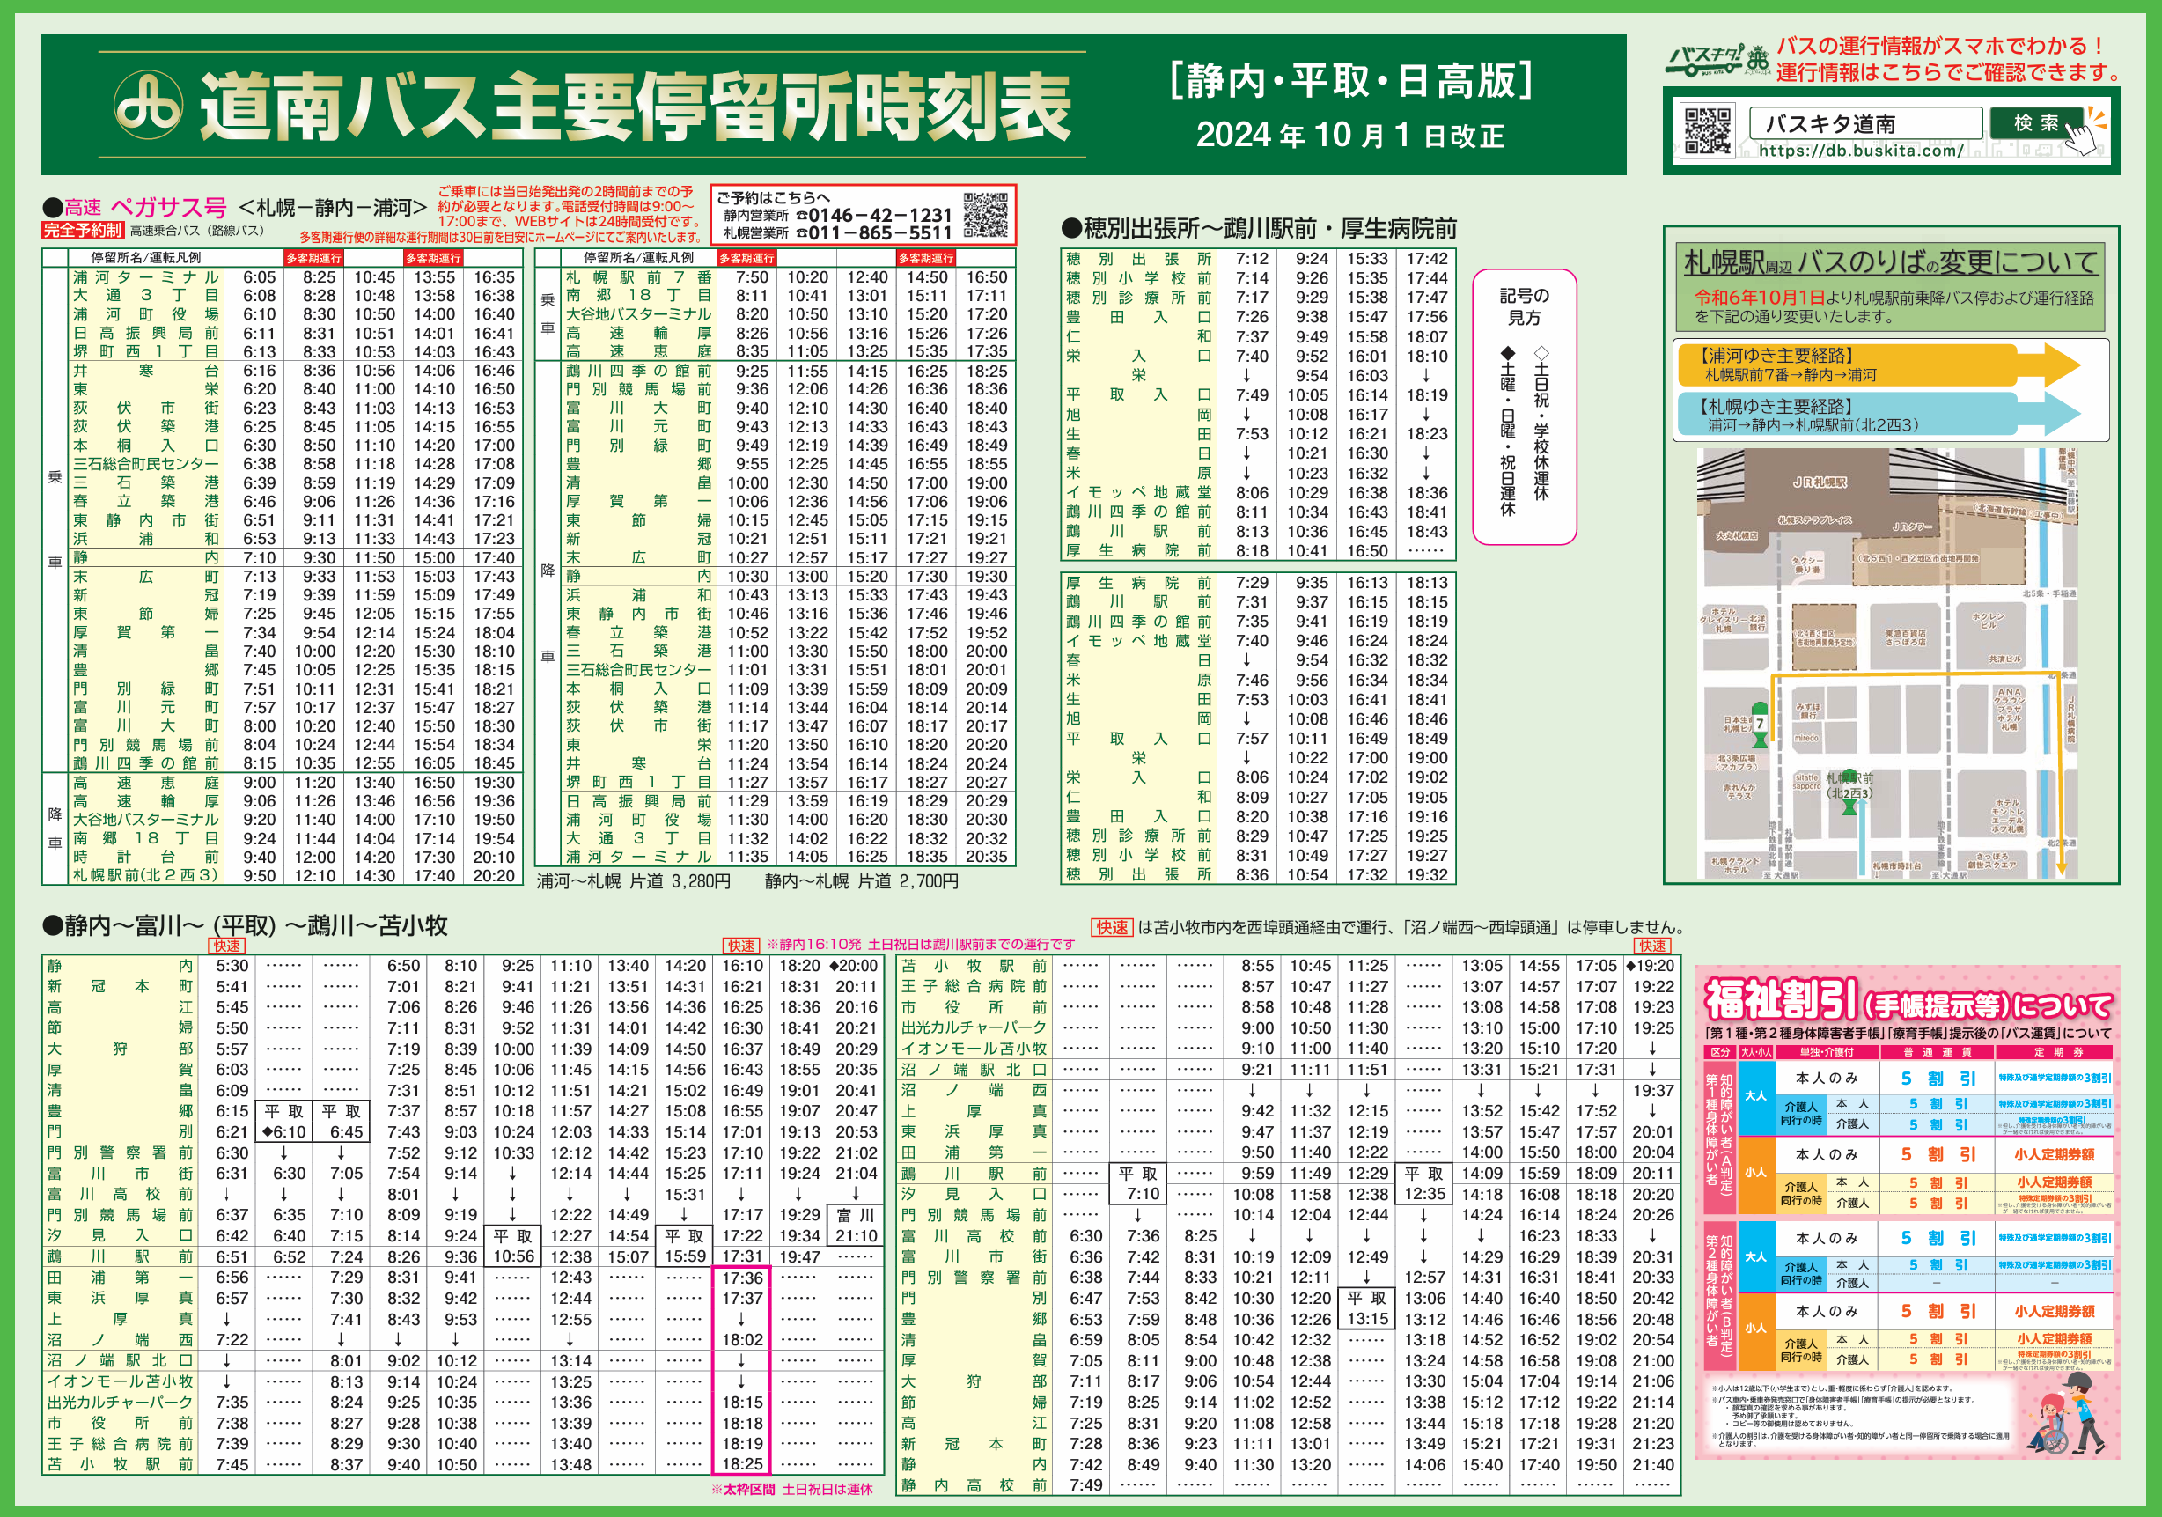2162x1517 pixels.
Task: Click the JR札幌駅 building on the map
Action: [1819, 483]
